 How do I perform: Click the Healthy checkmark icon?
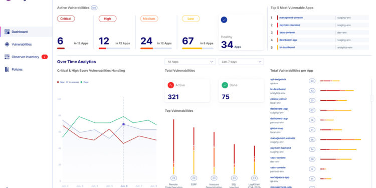[x=224, y=20]
